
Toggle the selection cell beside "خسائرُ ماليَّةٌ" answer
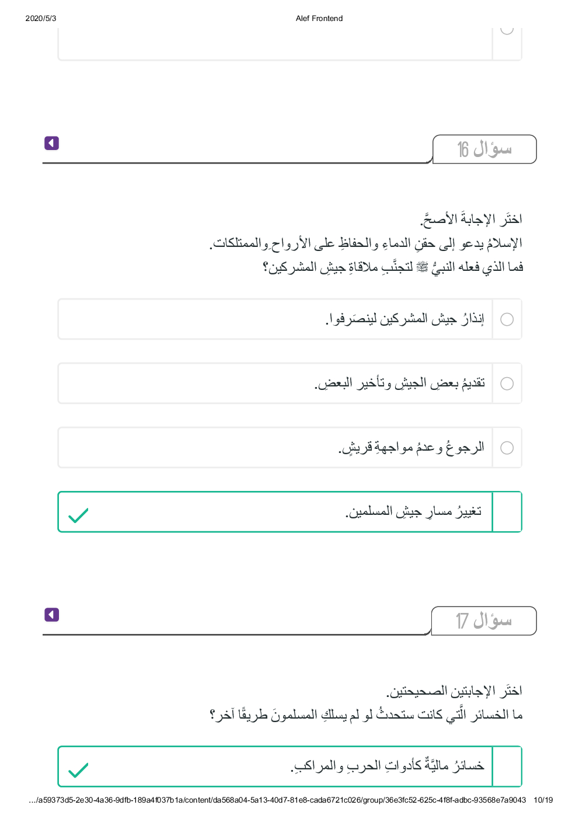coord(507,766)
